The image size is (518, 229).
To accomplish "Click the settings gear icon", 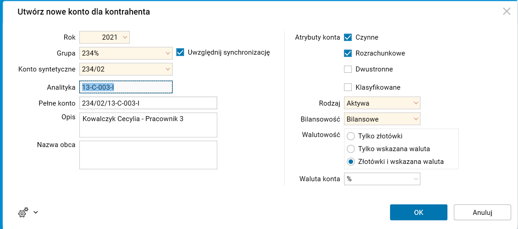I will point(23,212).
